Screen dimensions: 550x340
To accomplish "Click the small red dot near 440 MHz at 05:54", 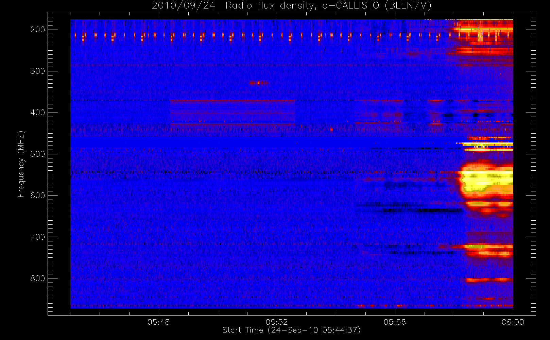I will point(331,129).
